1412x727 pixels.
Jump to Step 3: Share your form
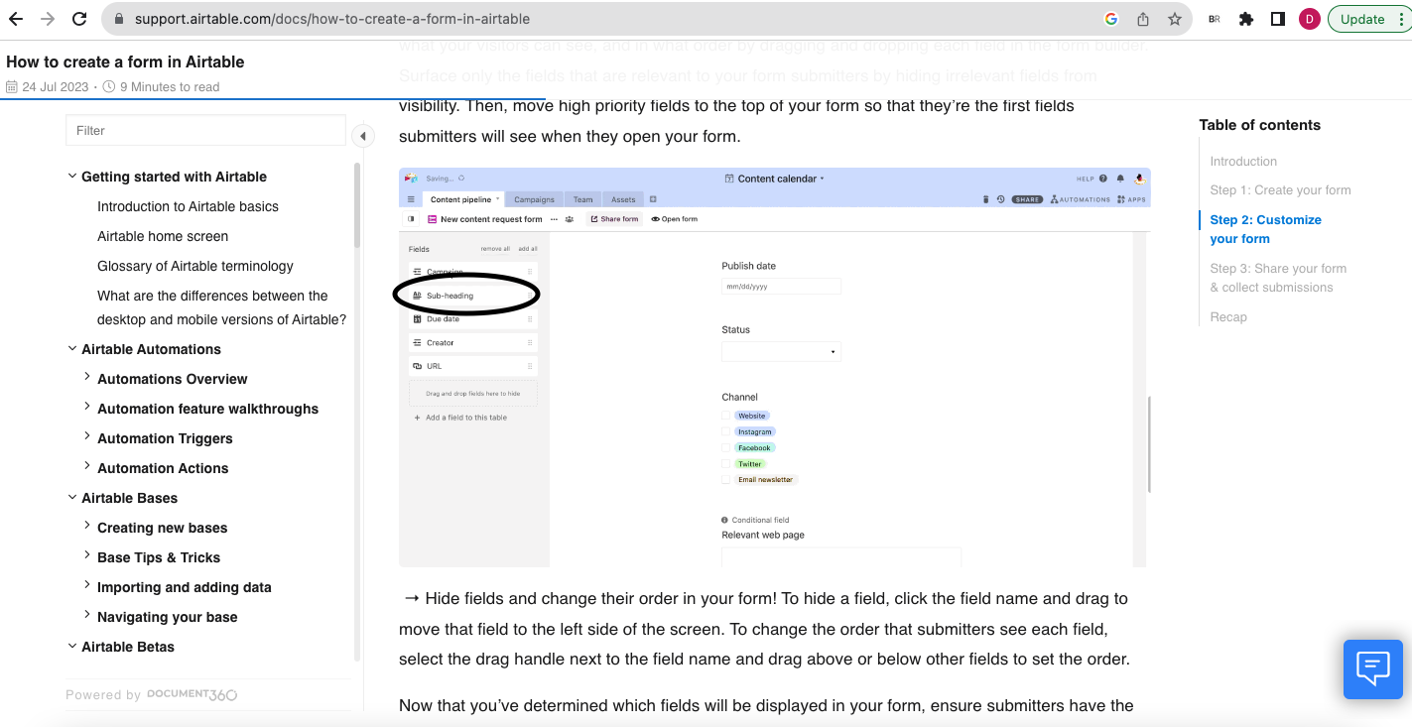[x=1278, y=278]
